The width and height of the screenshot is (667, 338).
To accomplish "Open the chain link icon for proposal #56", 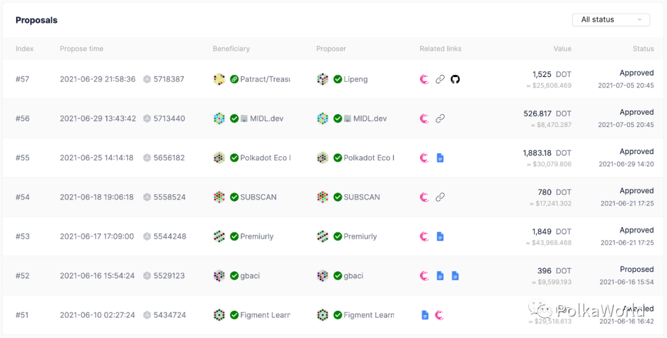I will pos(440,118).
